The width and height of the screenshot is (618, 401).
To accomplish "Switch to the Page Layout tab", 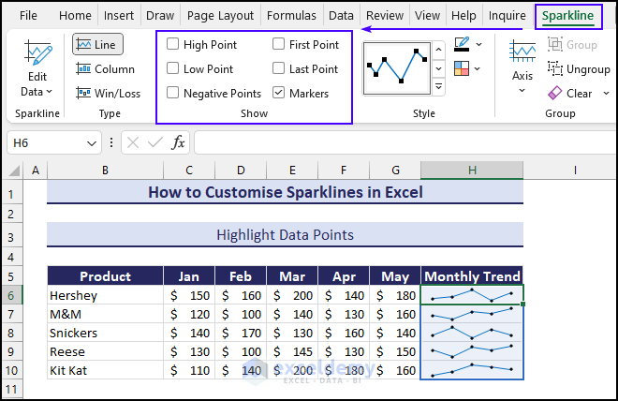I will (220, 16).
